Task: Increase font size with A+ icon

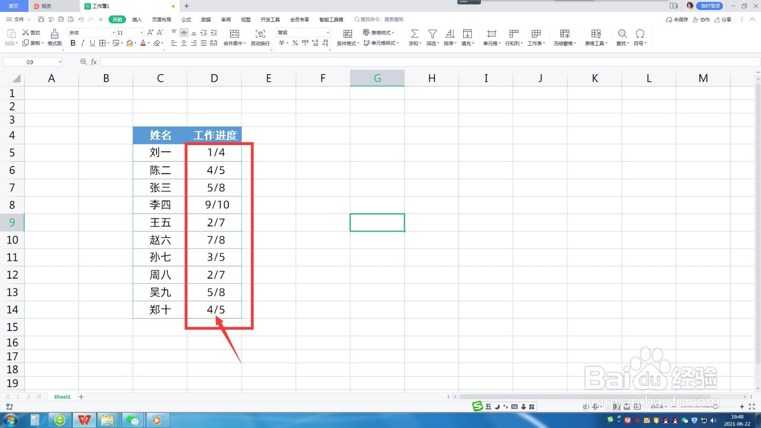Action: pos(150,32)
